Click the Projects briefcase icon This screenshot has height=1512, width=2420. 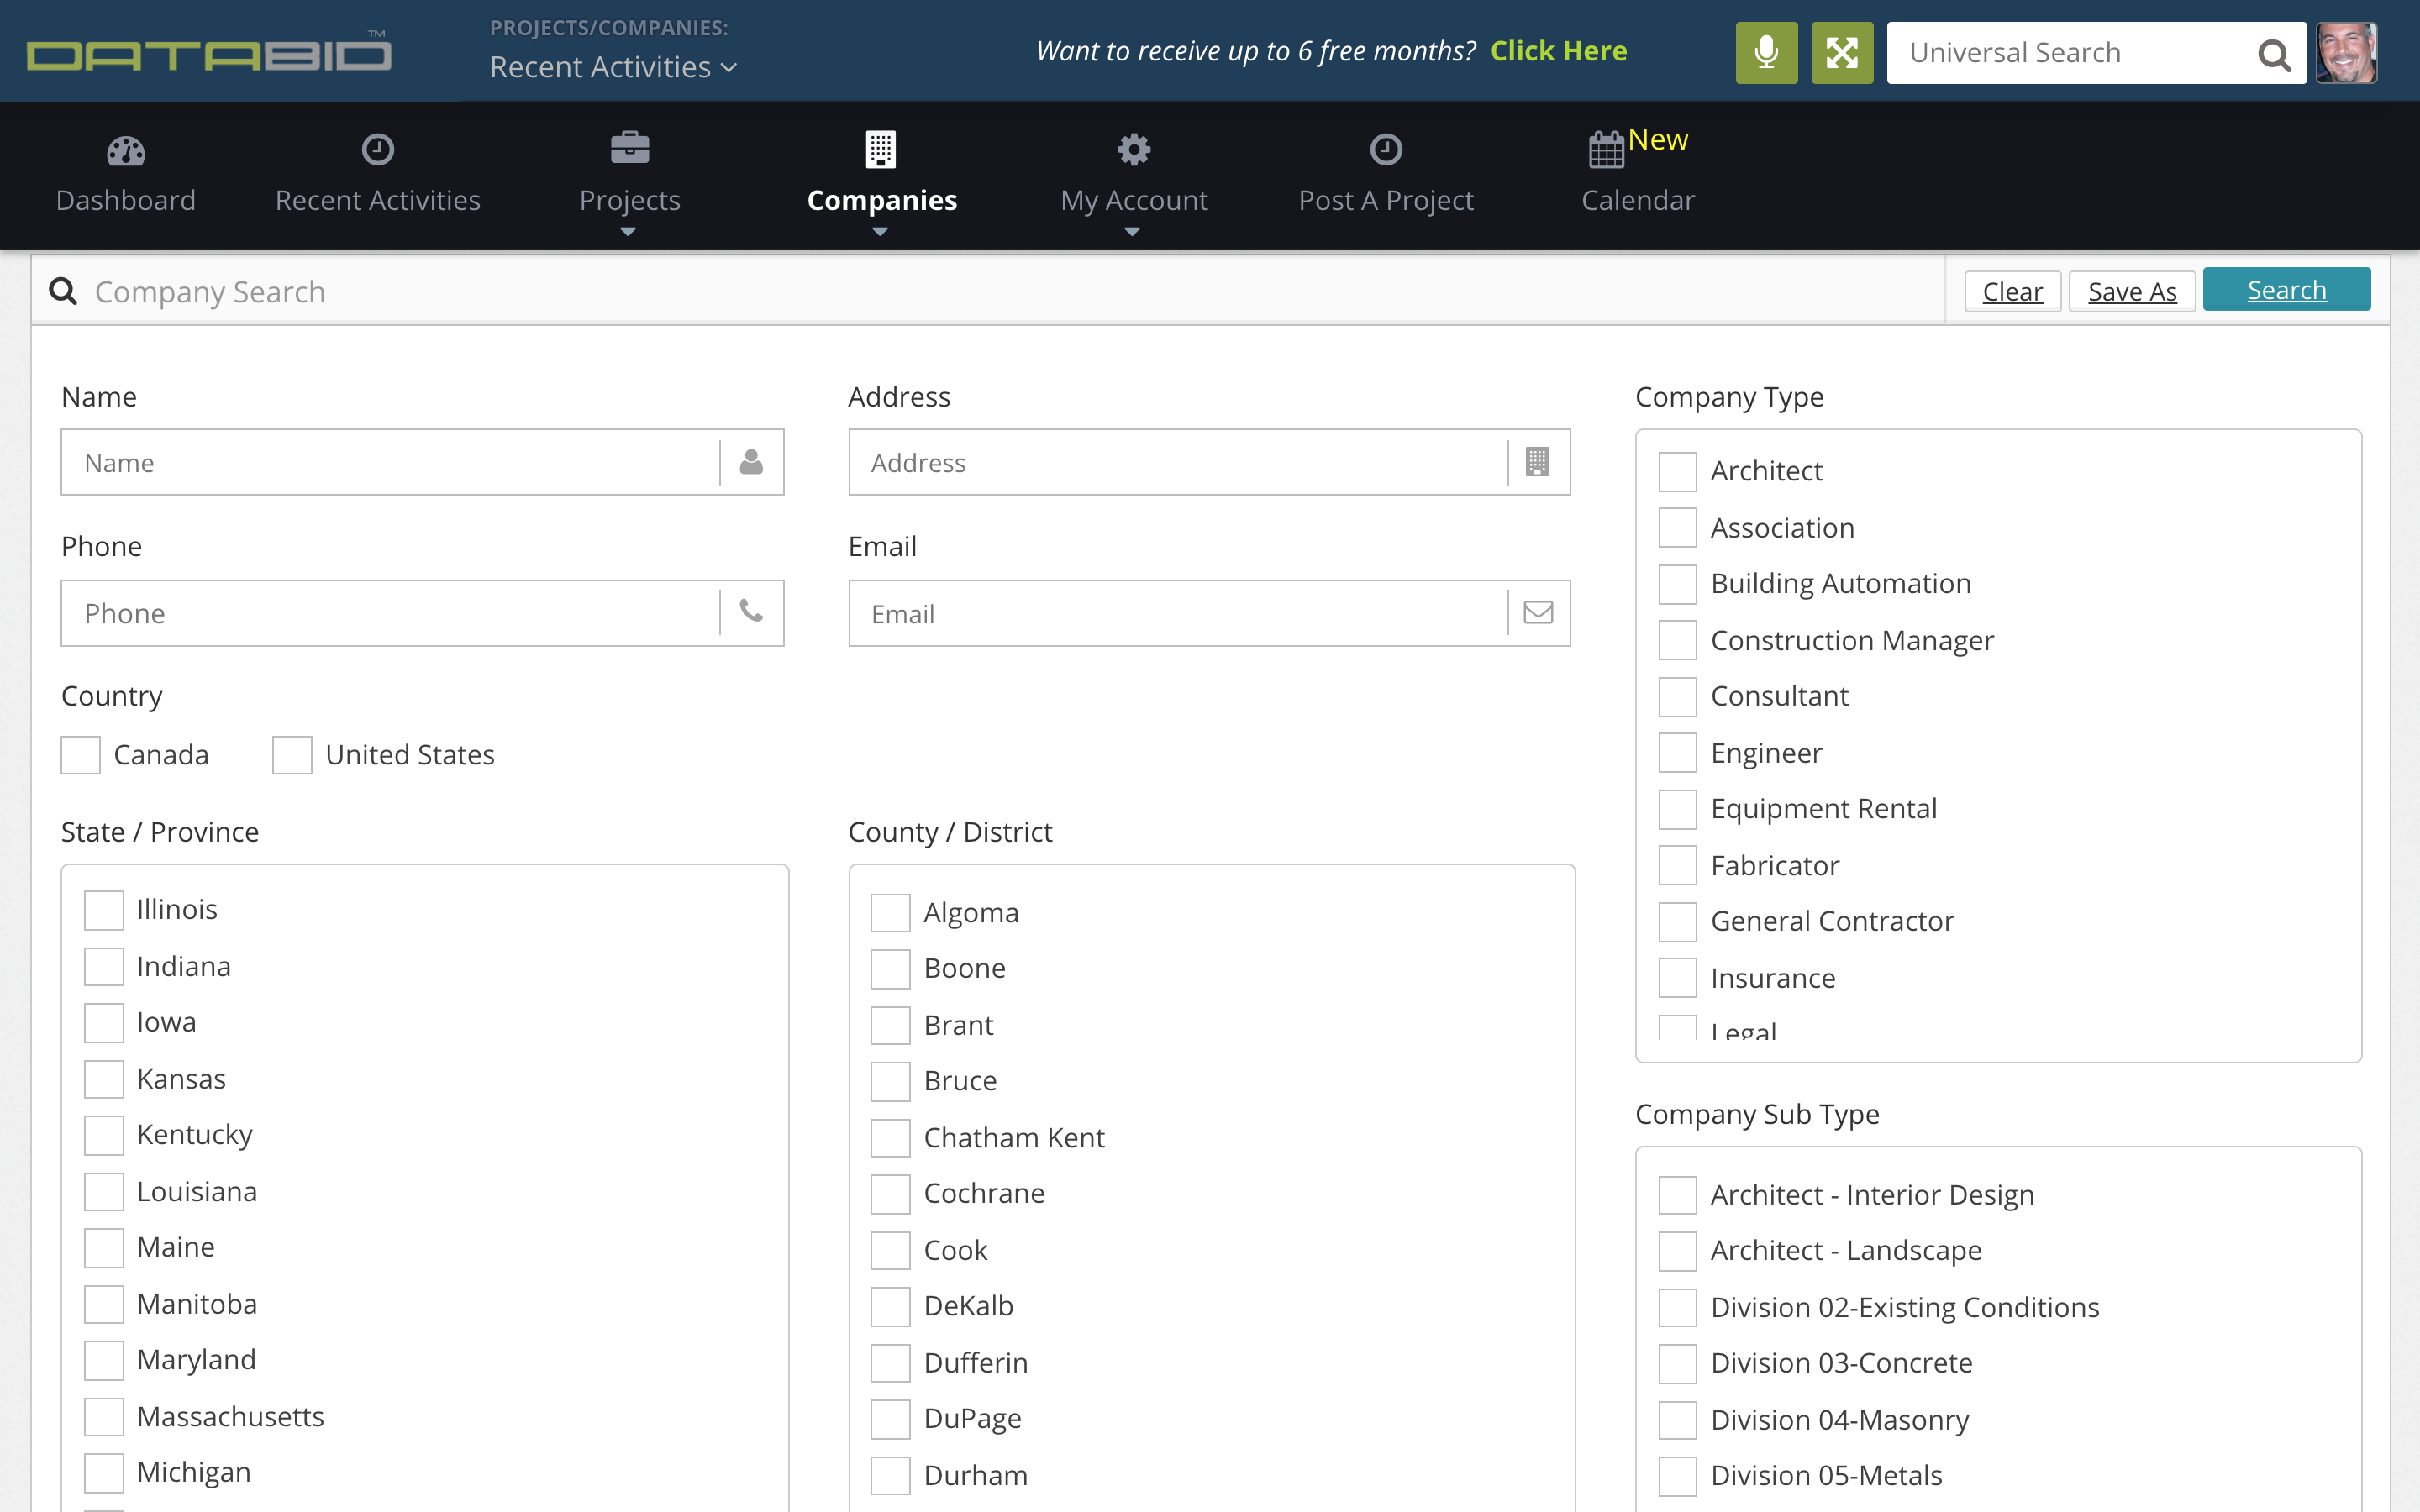pyautogui.click(x=630, y=148)
